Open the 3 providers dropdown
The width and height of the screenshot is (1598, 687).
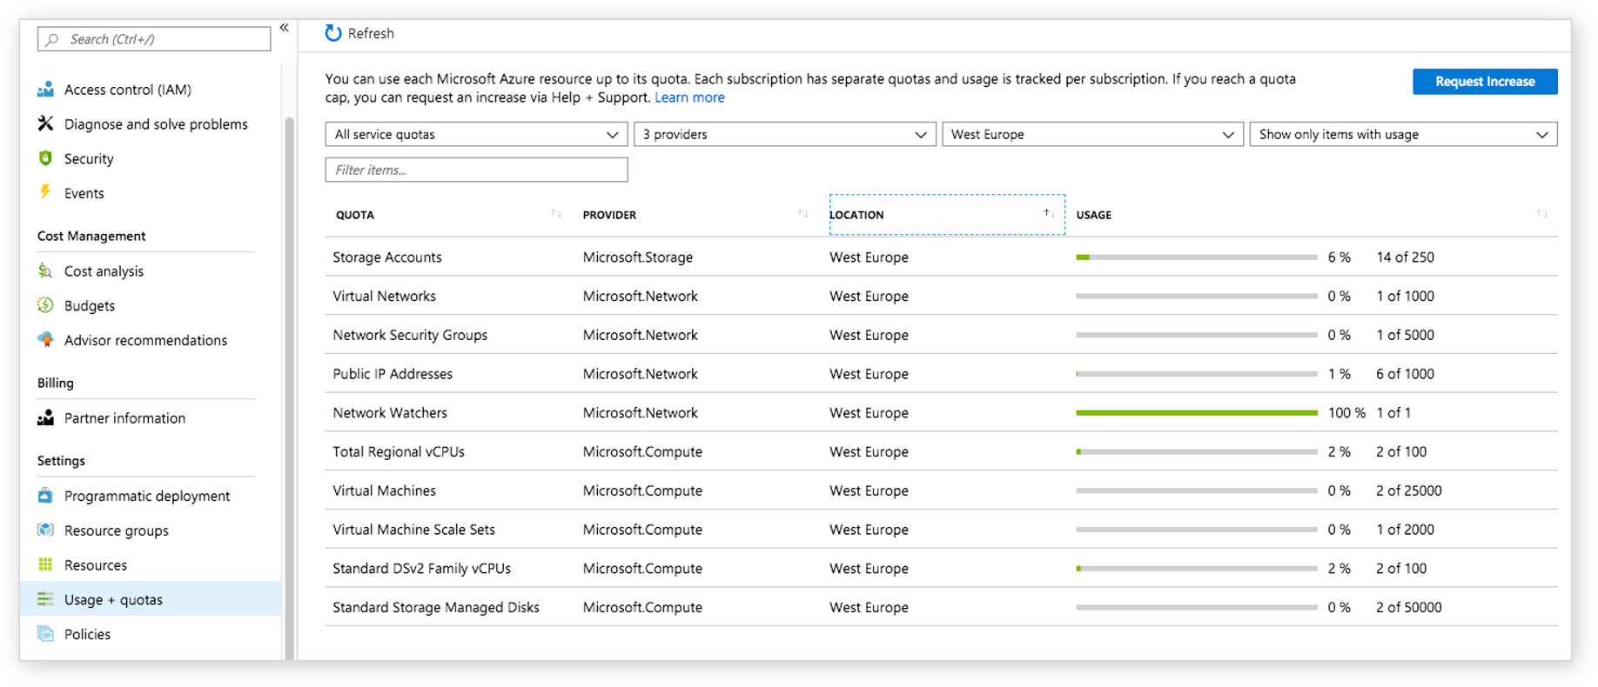784,134
